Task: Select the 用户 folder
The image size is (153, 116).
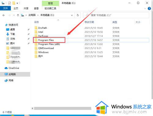Action: pyautogui.click(x=39, y=56)
